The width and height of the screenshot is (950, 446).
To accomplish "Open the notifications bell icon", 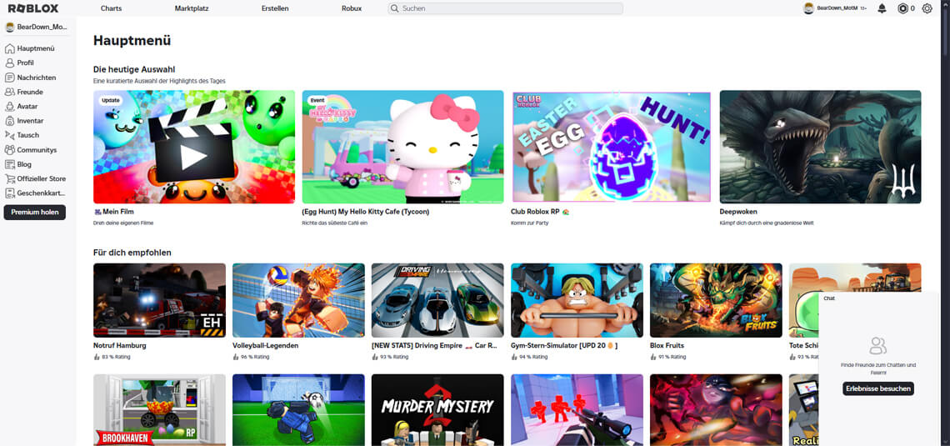I will click(x=882, y=8).
